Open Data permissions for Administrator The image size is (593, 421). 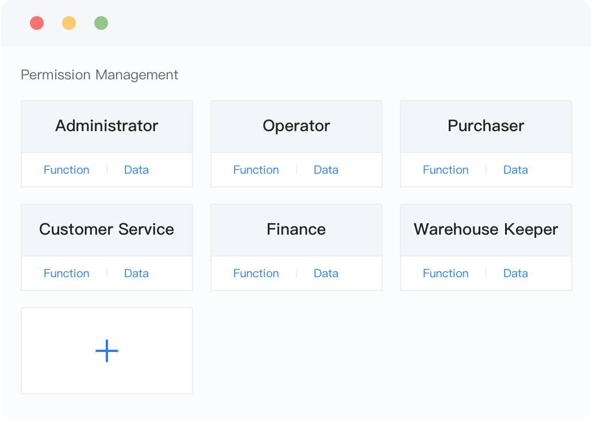(x=136, y=170)
